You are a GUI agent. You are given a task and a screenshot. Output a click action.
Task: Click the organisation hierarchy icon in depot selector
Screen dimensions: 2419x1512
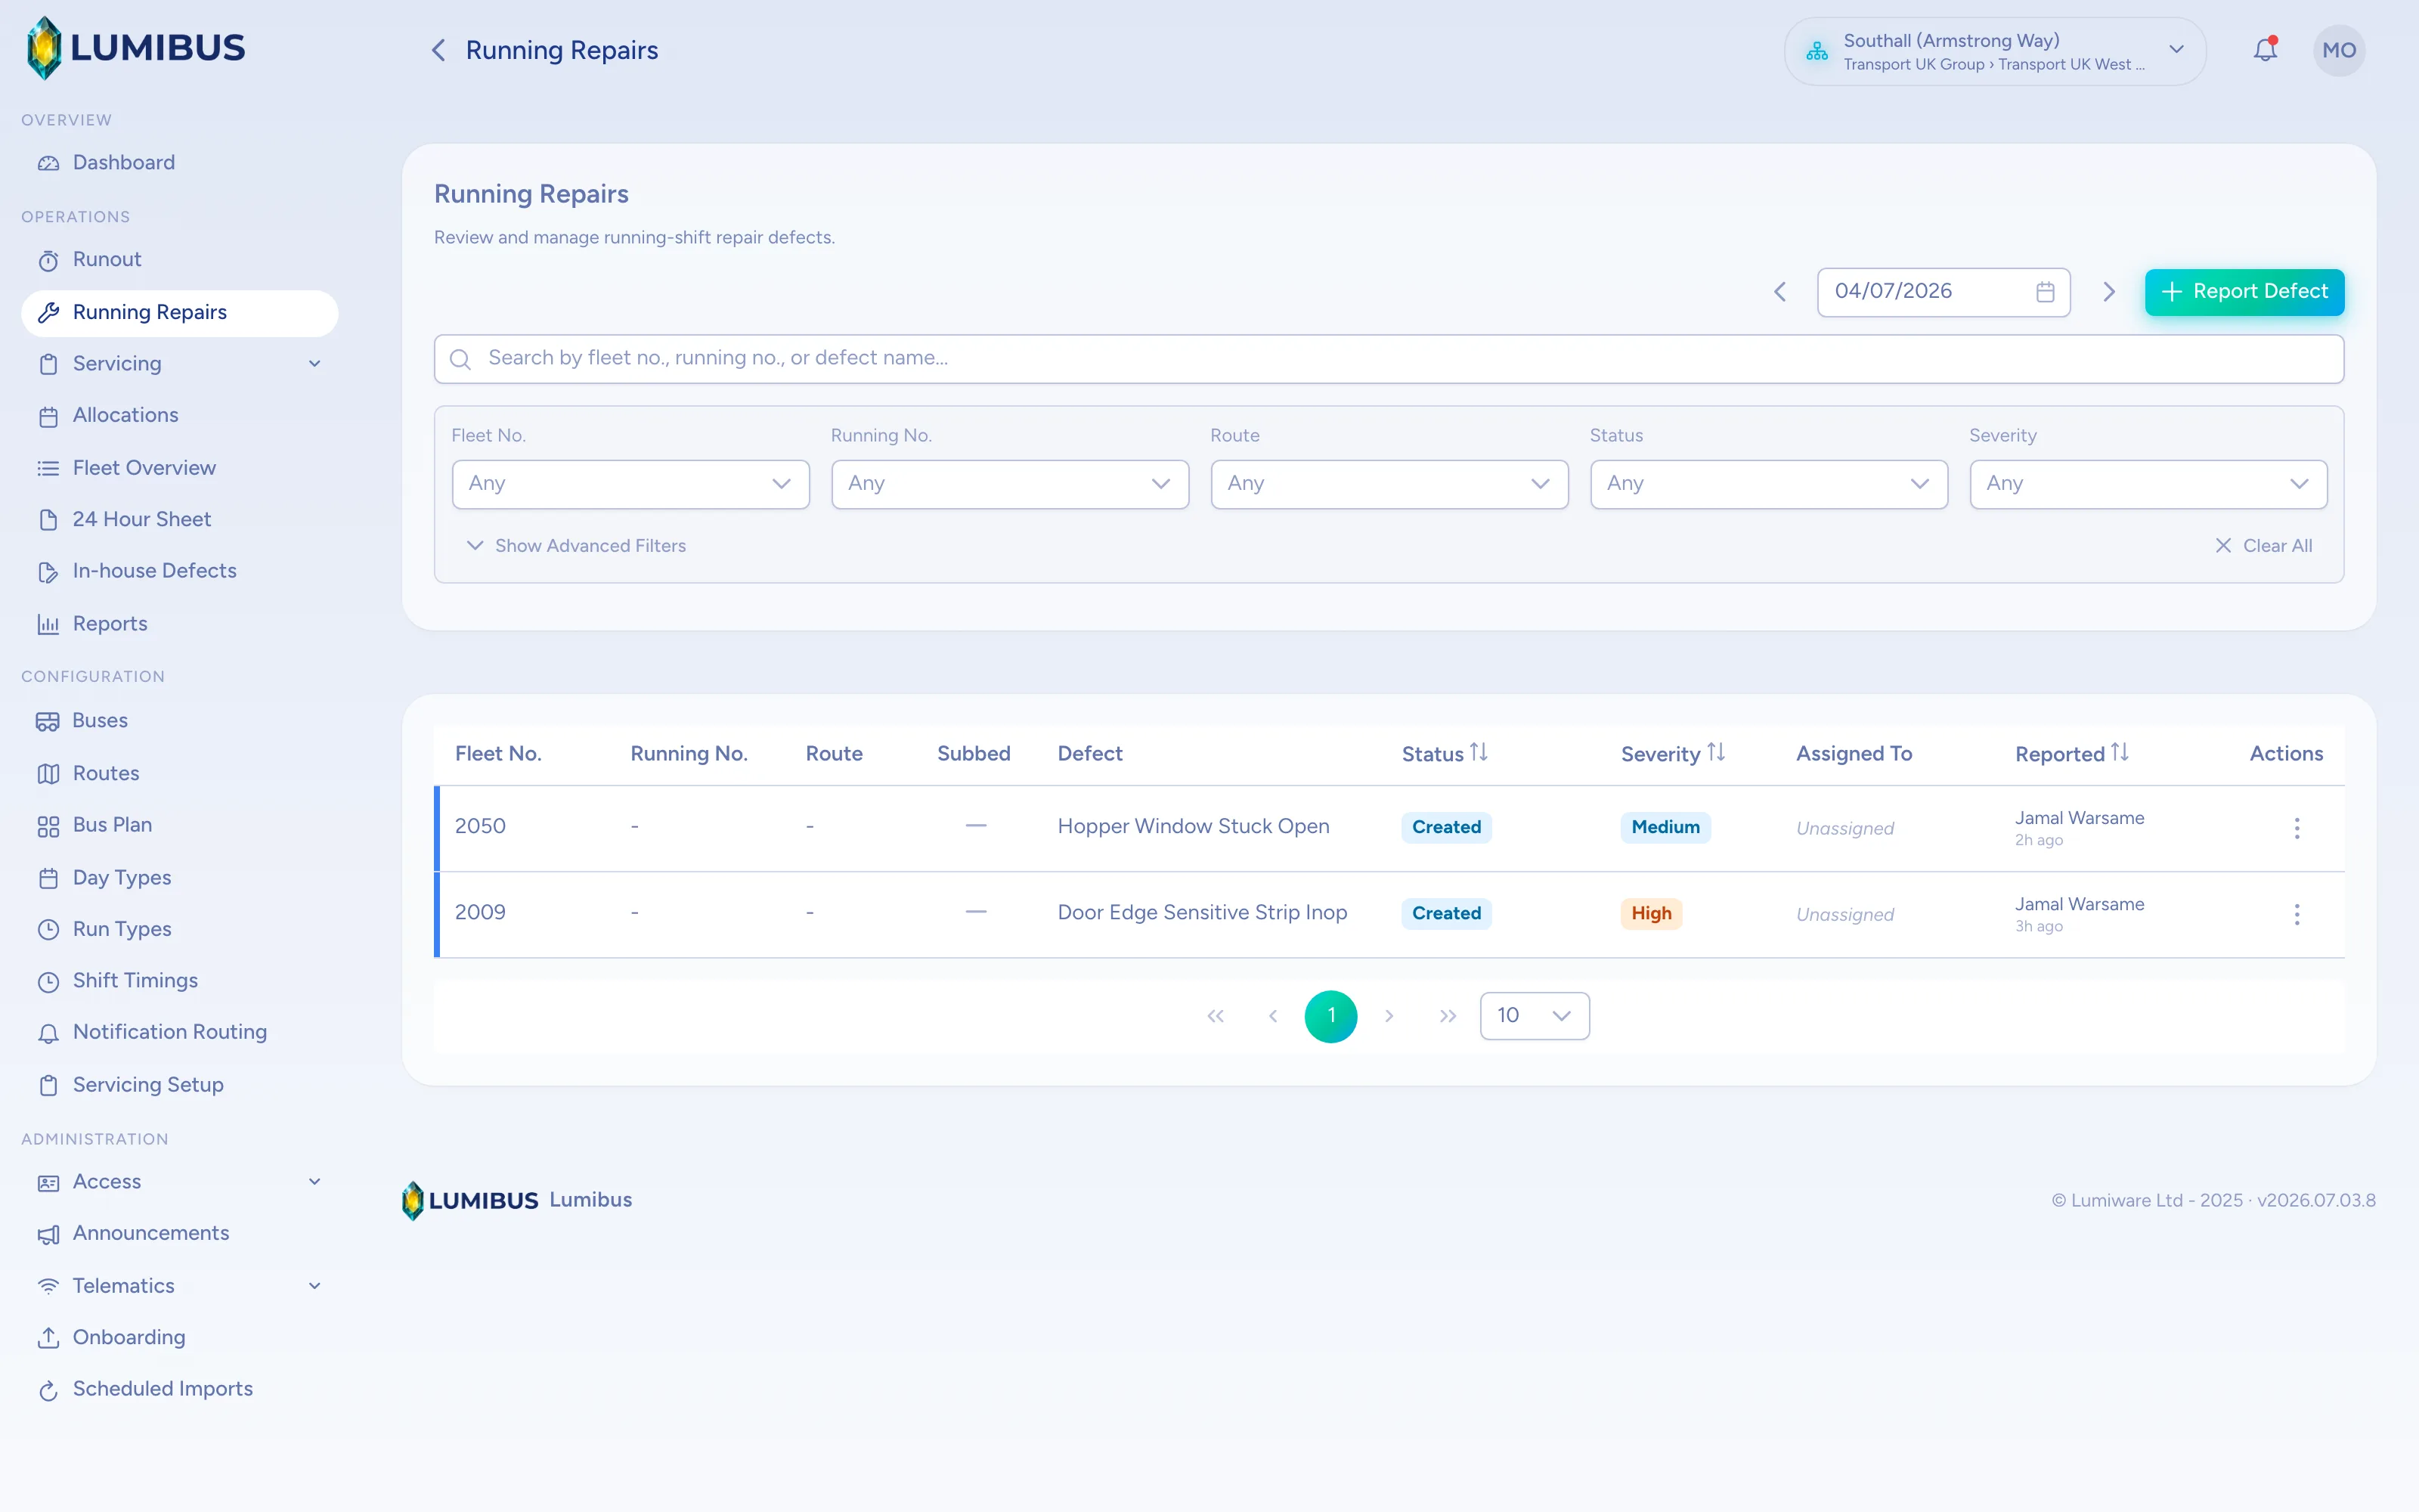pos(1817,51)
